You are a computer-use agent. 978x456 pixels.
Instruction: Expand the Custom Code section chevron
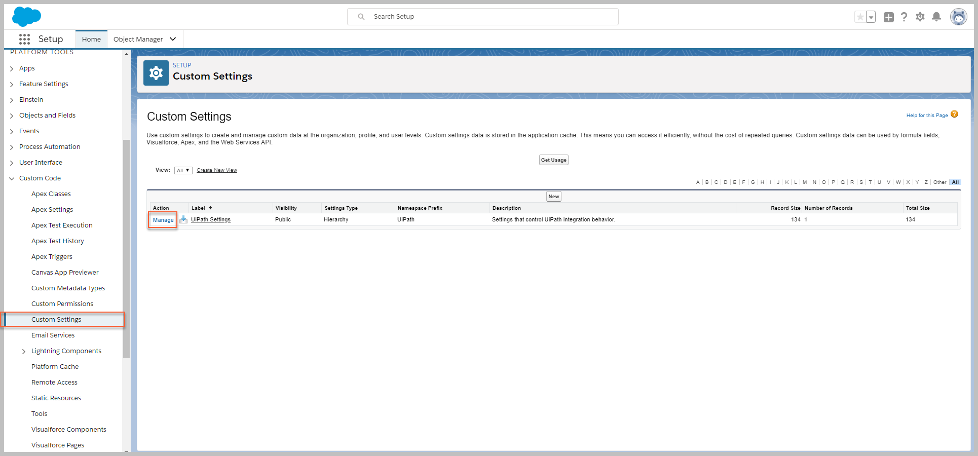(12, 178)
